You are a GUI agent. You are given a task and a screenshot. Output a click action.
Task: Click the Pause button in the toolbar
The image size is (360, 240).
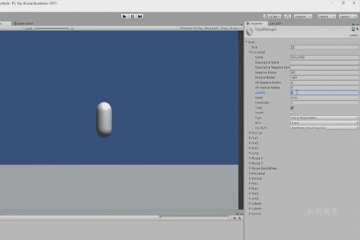click(x=132, y=16)
